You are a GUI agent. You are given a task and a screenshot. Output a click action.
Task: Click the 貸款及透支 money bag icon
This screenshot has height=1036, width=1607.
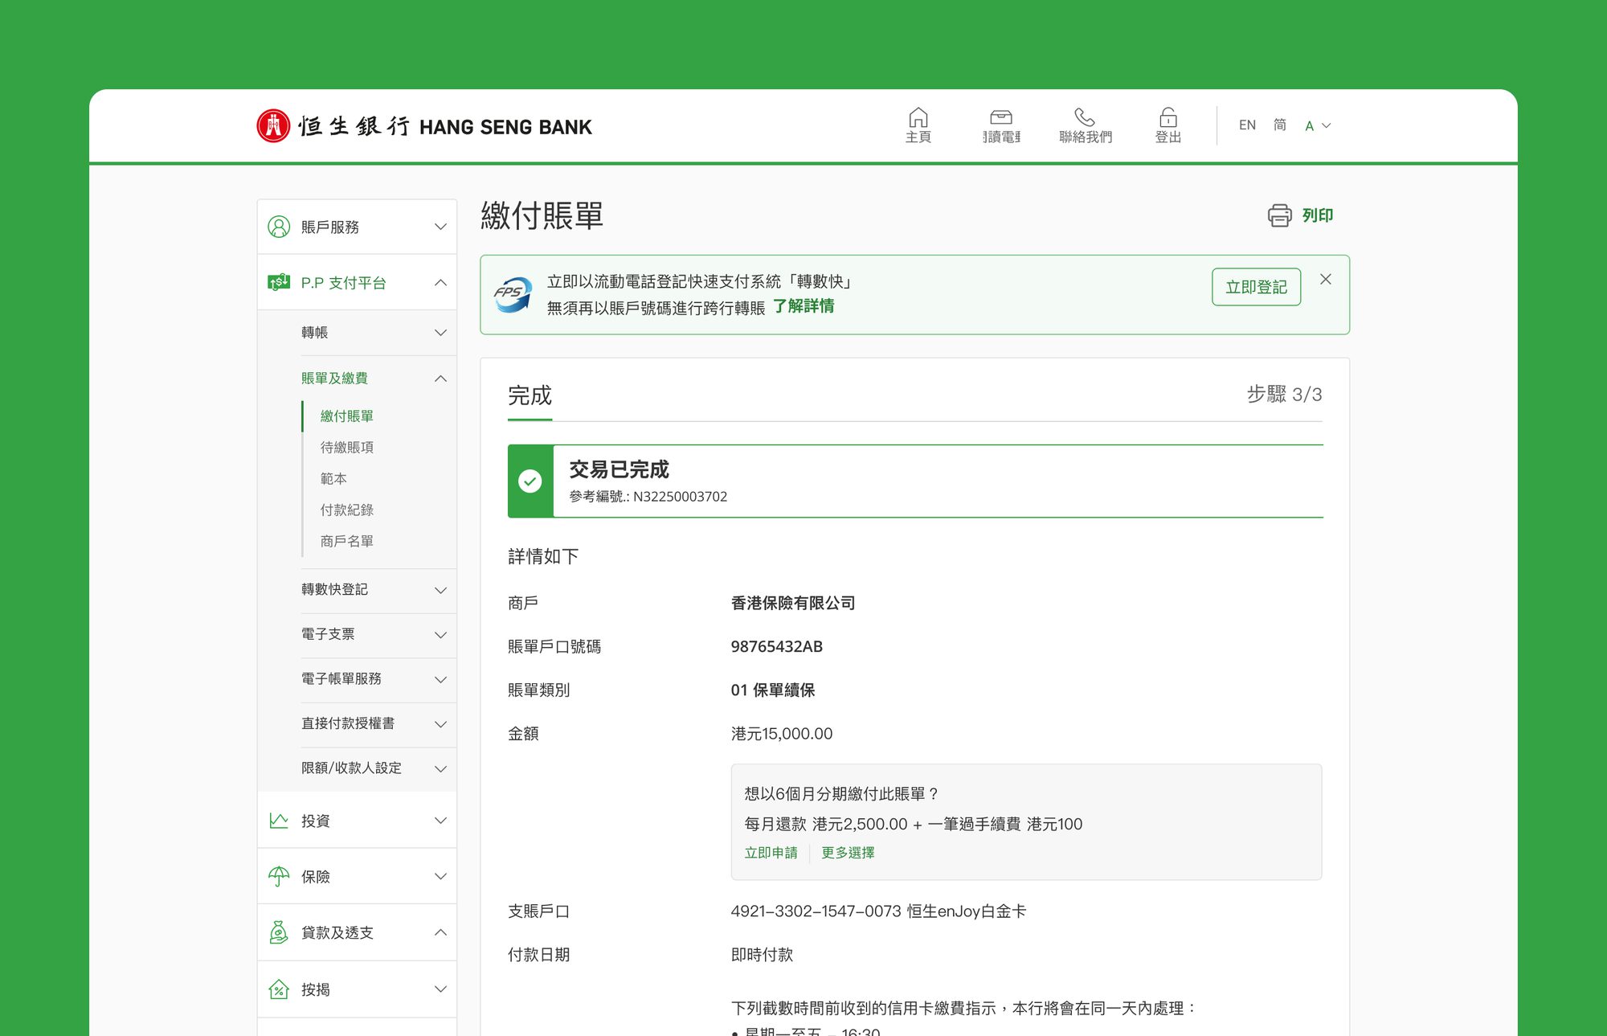(279, 932)
